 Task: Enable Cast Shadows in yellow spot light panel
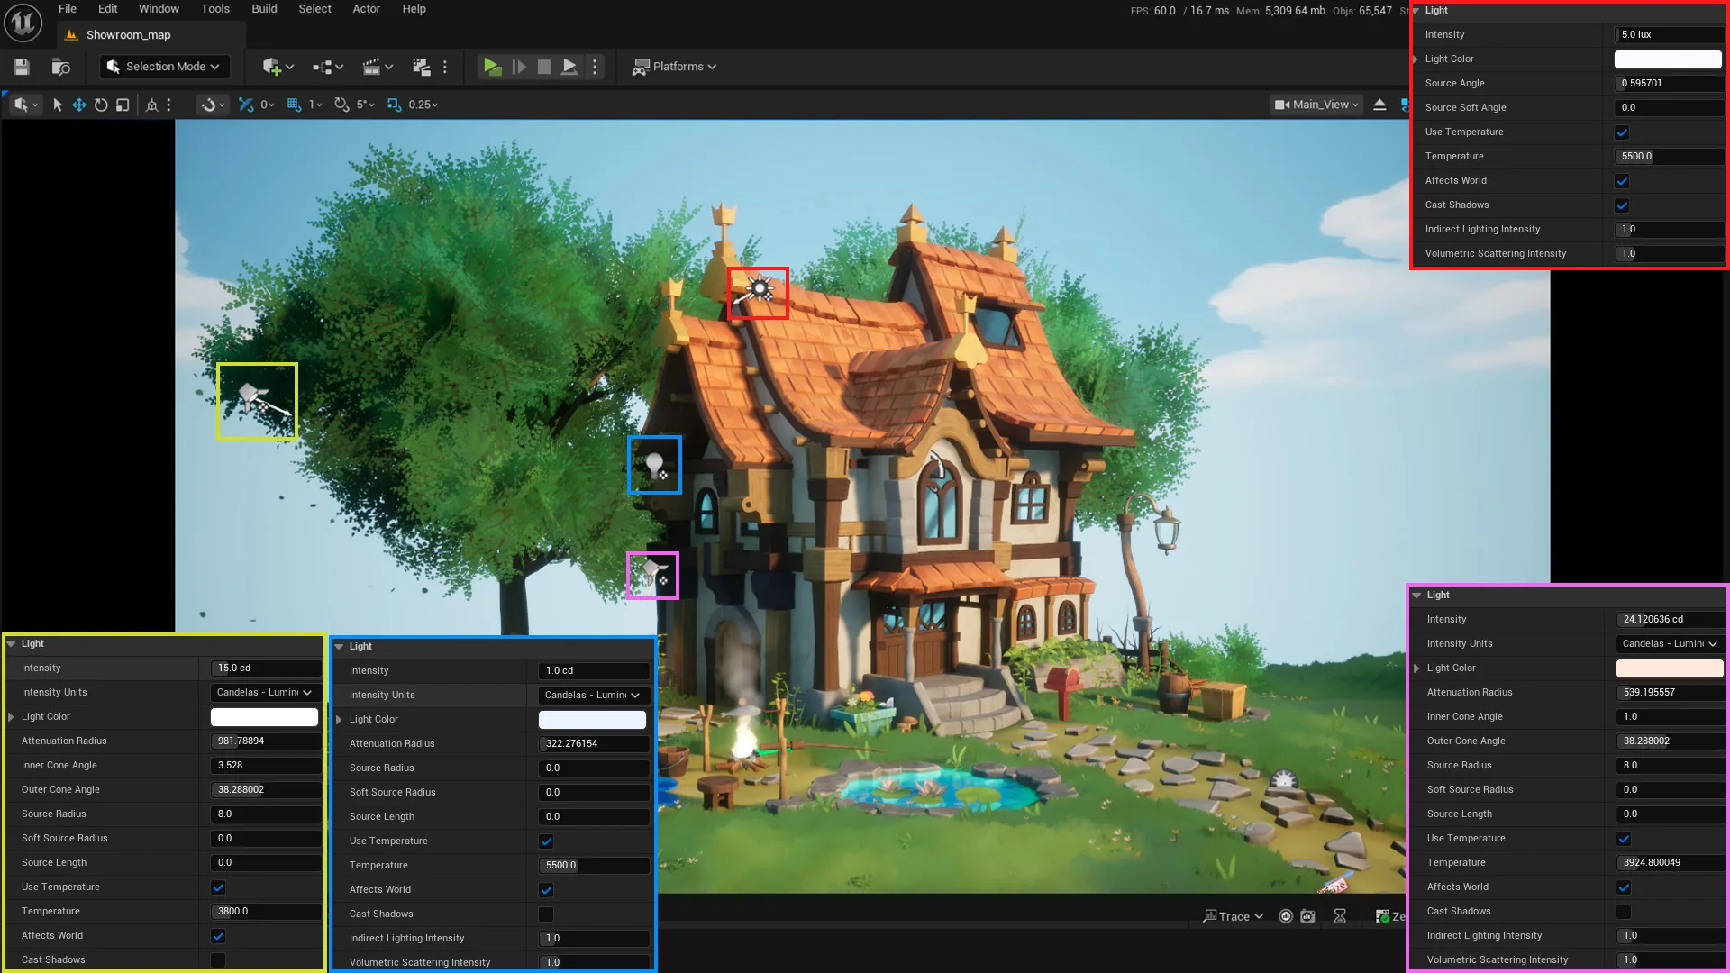(218, 960)
